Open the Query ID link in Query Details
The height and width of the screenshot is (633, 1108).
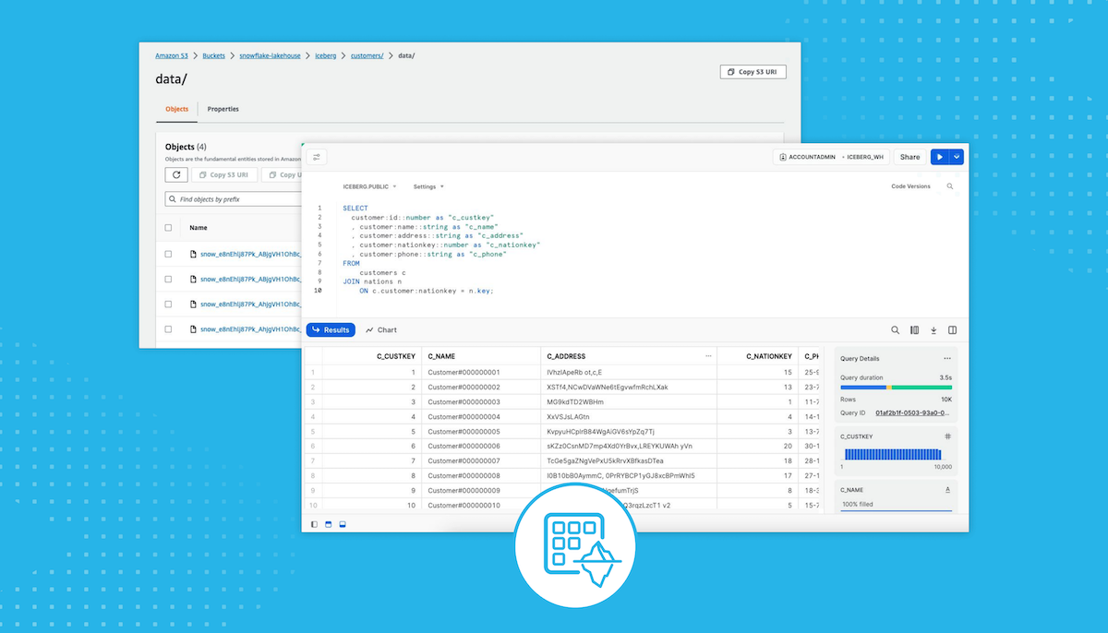pyautogui.click(x=911, y=412)
